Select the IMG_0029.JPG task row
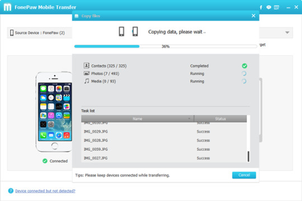 164,131
